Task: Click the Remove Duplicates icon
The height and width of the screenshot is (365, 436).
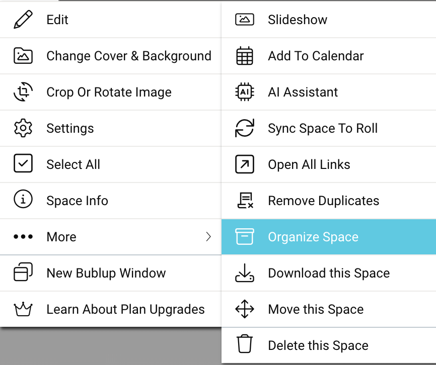Action: pos(245,201)
